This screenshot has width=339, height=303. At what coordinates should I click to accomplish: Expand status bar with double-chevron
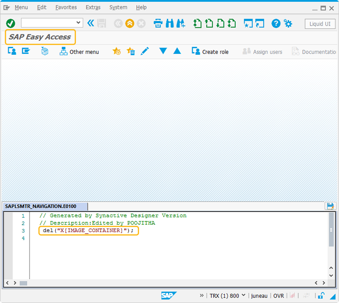click(201, 295)
